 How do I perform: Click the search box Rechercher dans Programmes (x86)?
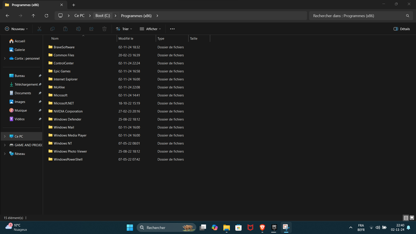click(358, 16)
